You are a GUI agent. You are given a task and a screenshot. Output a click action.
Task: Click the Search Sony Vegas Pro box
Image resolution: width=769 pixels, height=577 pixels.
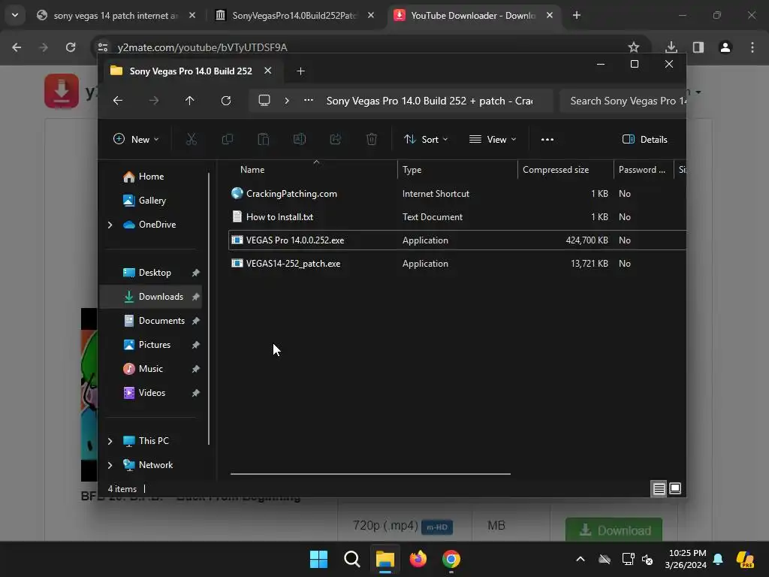[623, 101]
